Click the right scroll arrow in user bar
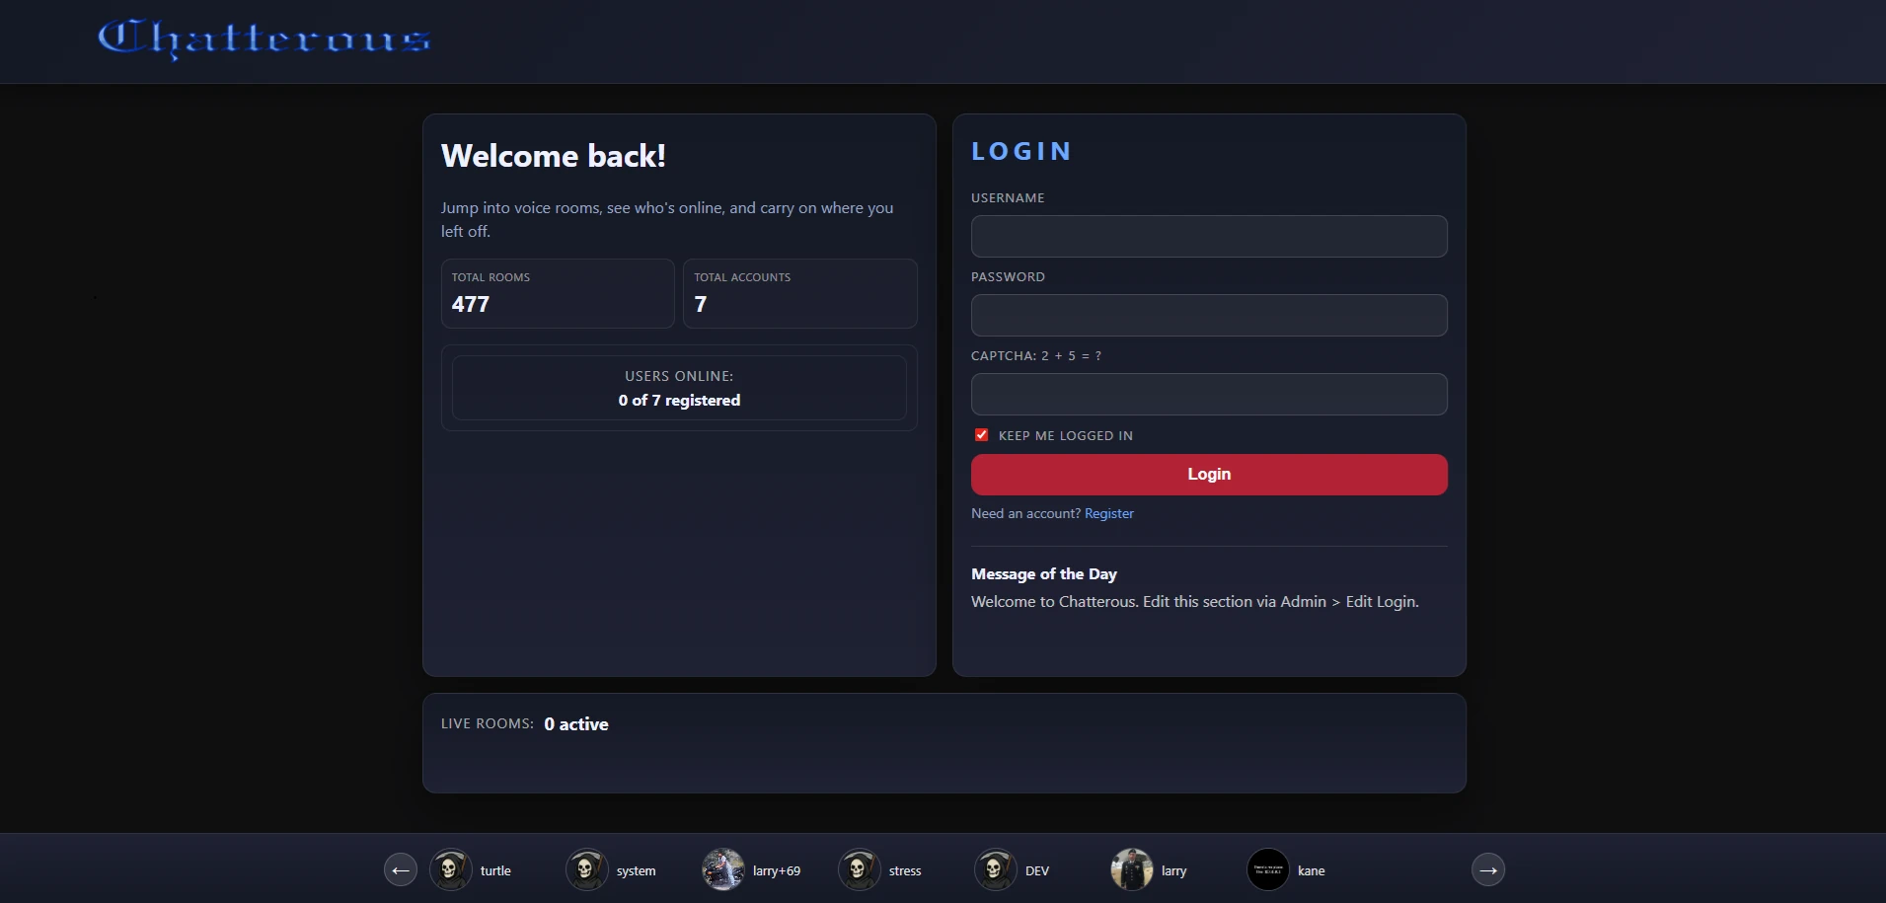This screenshot has width=1886, height=903. click(1488, 869)
